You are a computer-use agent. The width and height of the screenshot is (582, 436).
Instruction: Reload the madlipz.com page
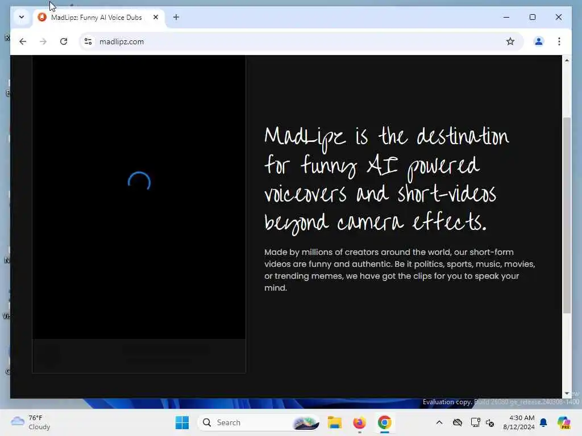point(64,41)
